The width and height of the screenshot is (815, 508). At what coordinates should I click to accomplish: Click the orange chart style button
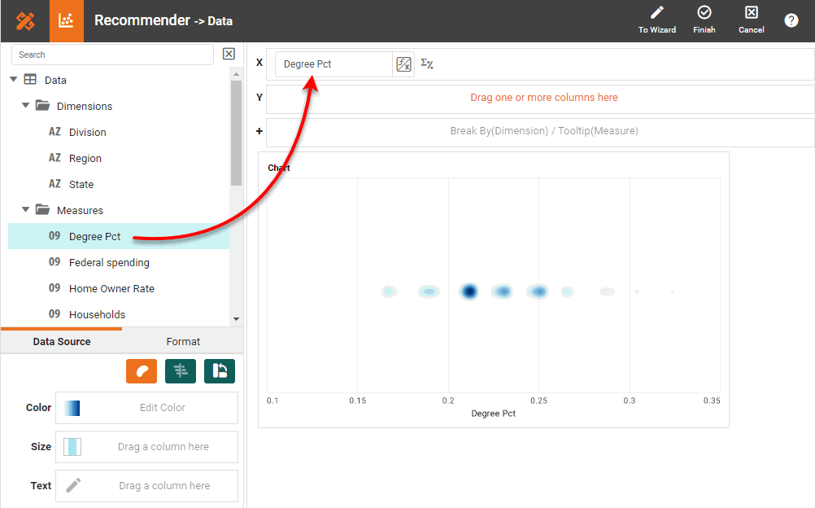pos(142,370)
